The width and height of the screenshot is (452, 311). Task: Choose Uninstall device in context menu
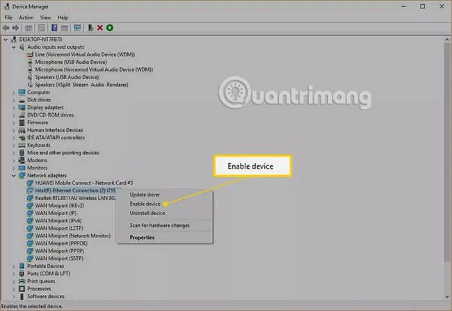point(147,213)
